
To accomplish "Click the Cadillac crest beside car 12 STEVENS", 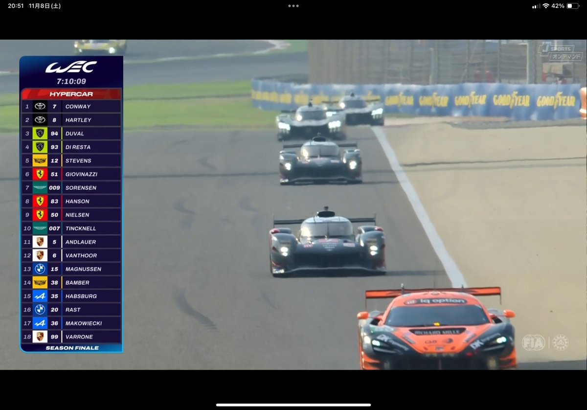I will 40,160.
